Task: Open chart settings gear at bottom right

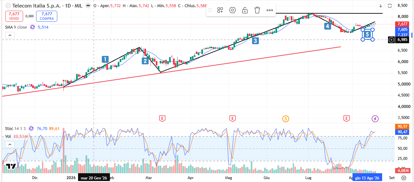Action: (x=404, y=178)
